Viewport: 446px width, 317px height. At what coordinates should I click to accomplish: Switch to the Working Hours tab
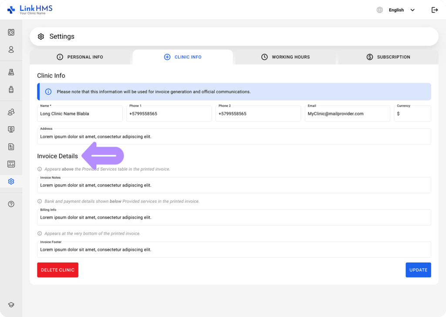click(x=285, y=57)
